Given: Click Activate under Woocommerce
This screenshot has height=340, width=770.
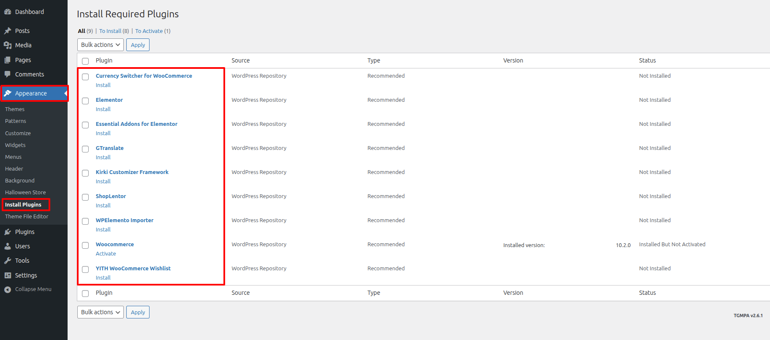Looking at the screenshot, I should (x=106, y=253).
